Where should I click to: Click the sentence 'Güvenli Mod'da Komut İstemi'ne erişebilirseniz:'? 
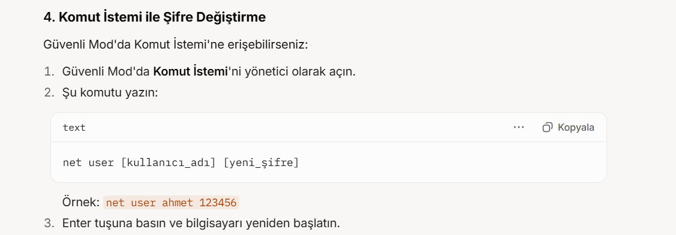pos(176,44)
